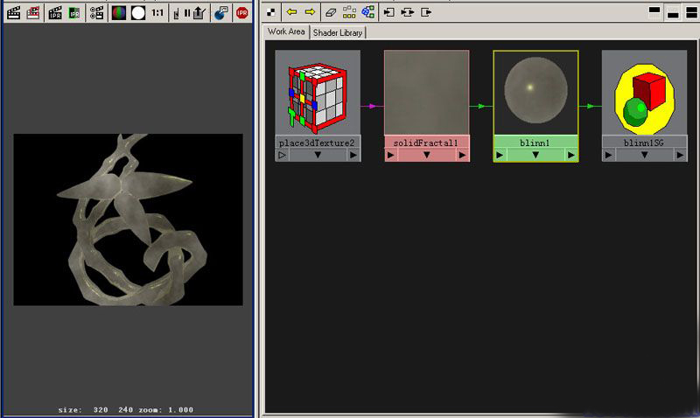The height and width of the screenshot is (418, 700).
Task: Open the input arrow on the blinn1 node
Action: pos(500,155)
